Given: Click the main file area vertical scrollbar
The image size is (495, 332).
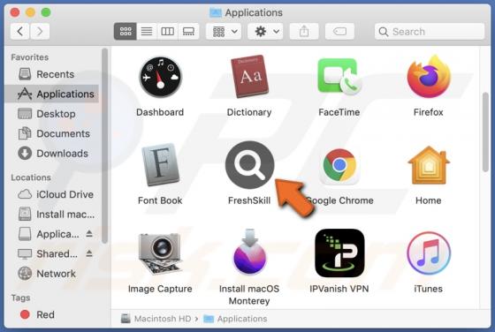Looking at the screenshot, I should coord(485,132).
